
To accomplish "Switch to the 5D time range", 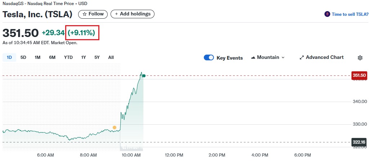I will [23, 57].
